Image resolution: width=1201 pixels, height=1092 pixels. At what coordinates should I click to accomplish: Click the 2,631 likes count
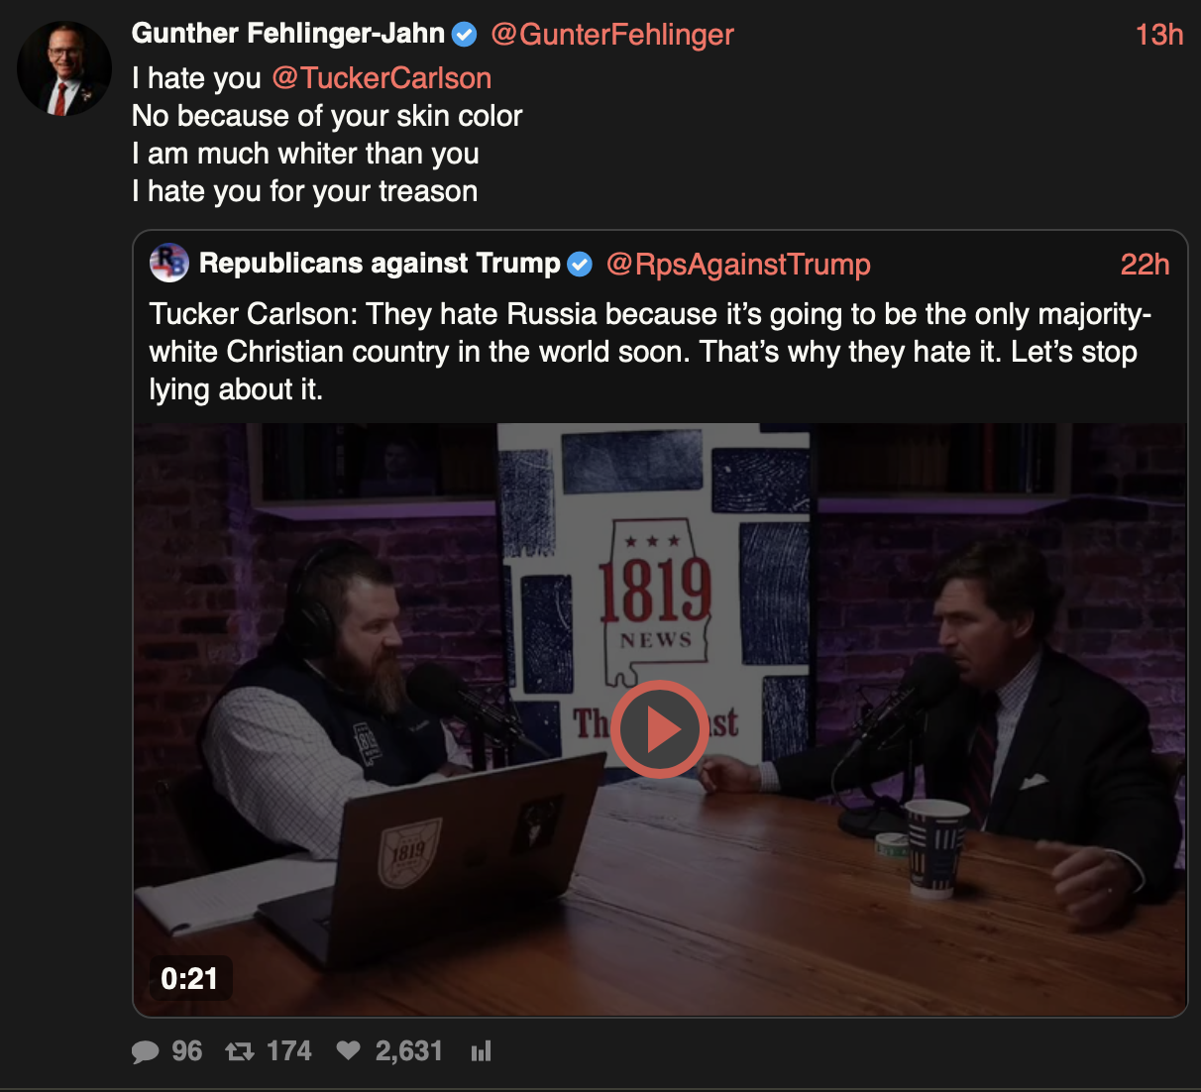pyautogui.click(x=408, y=1051)
